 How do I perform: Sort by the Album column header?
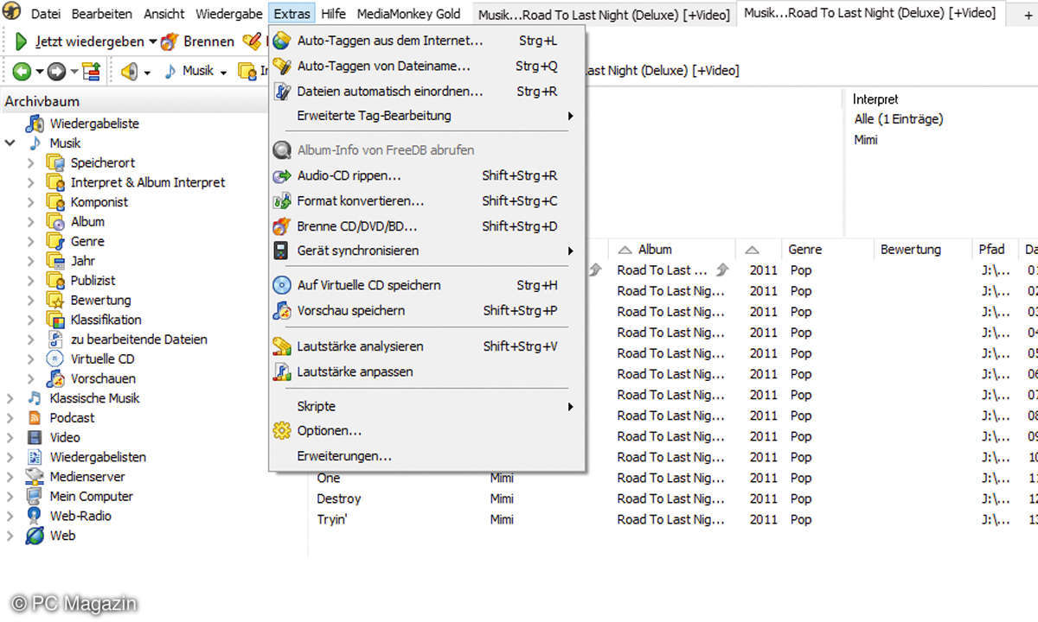pos(655,249)
